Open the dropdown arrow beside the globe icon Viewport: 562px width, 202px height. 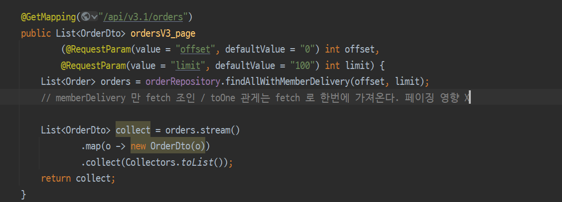point(94,17)
